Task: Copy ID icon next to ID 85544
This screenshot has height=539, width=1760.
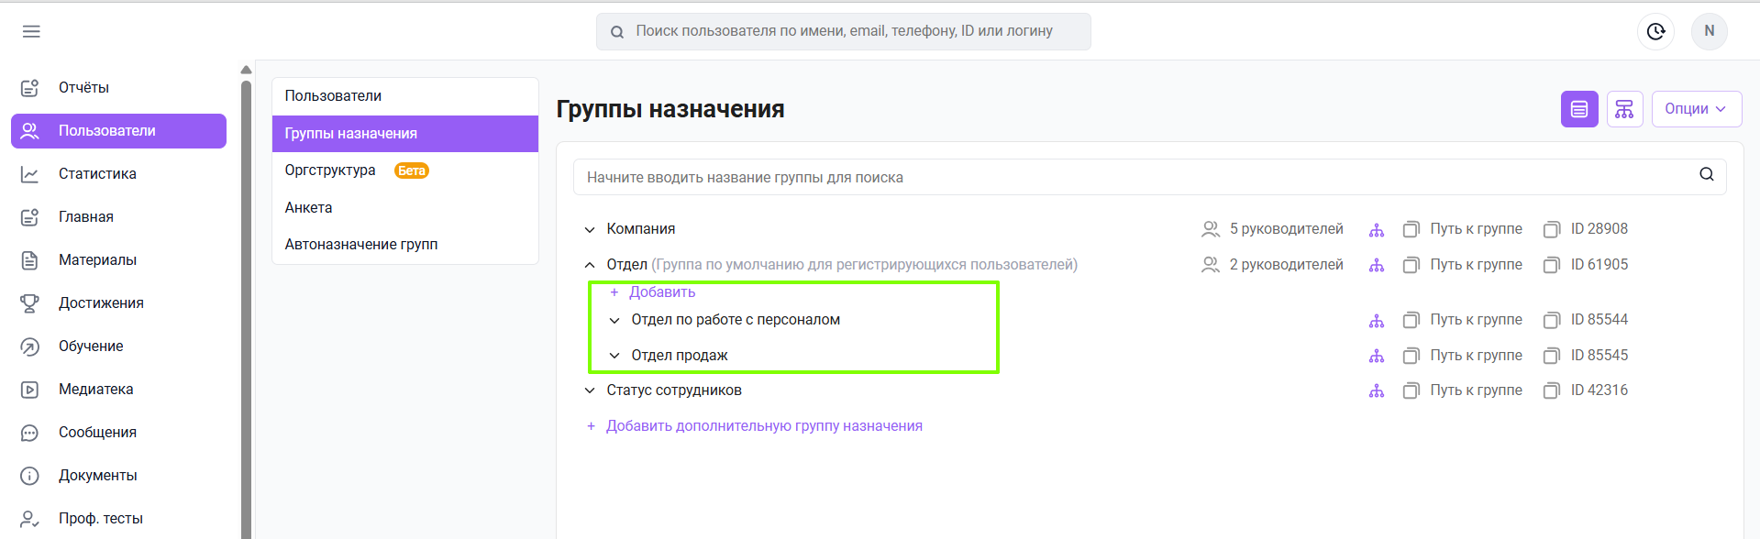Action: pos(1552,320)
